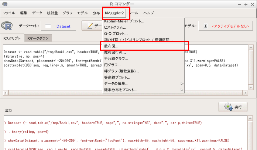The image size is (257, 150).
Task: Expand the 確率分布をプロット submenu arrow
Action: [182, 90]
